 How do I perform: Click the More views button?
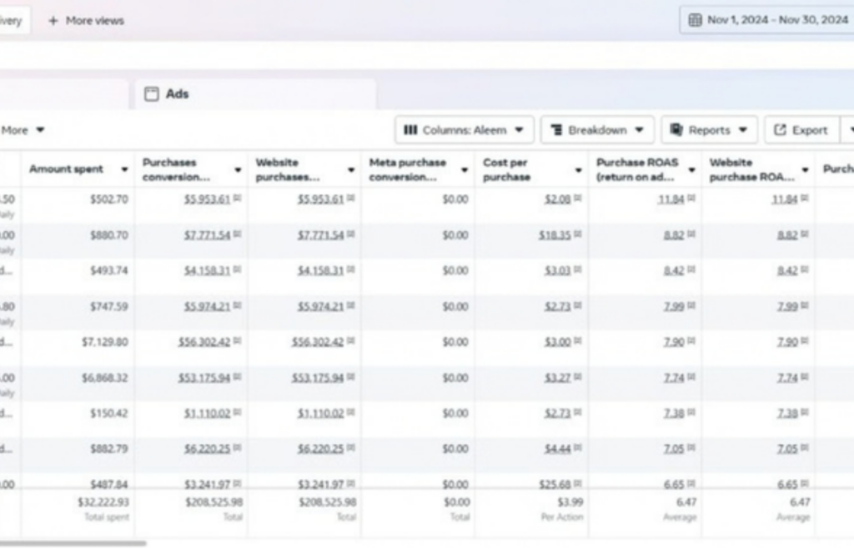87,21
